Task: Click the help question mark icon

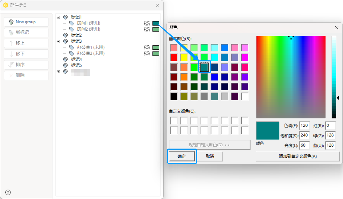Action: coord(8,192)
